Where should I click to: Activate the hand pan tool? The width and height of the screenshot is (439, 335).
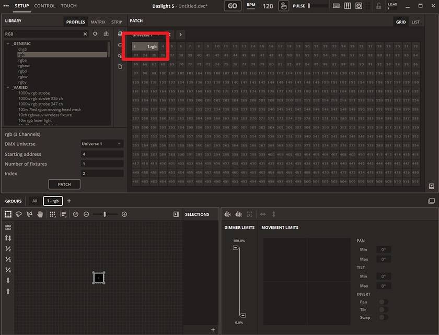39,214
